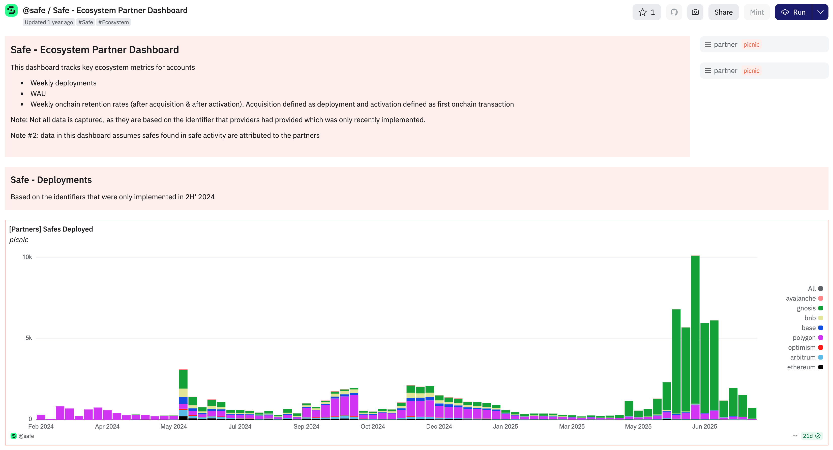Click the first partner list icon
This screenshot has height=450, width=833.
pyautogui.click(x=708, y=45)
